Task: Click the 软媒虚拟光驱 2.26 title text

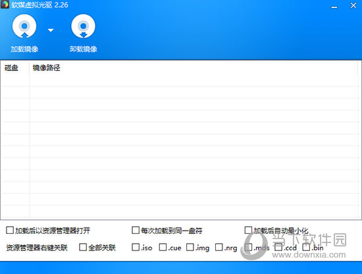Action: (x=39, y=5)
